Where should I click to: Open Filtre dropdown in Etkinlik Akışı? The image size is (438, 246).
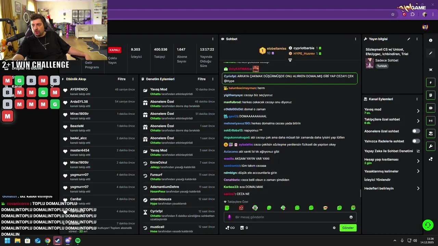tap(121, 79)
